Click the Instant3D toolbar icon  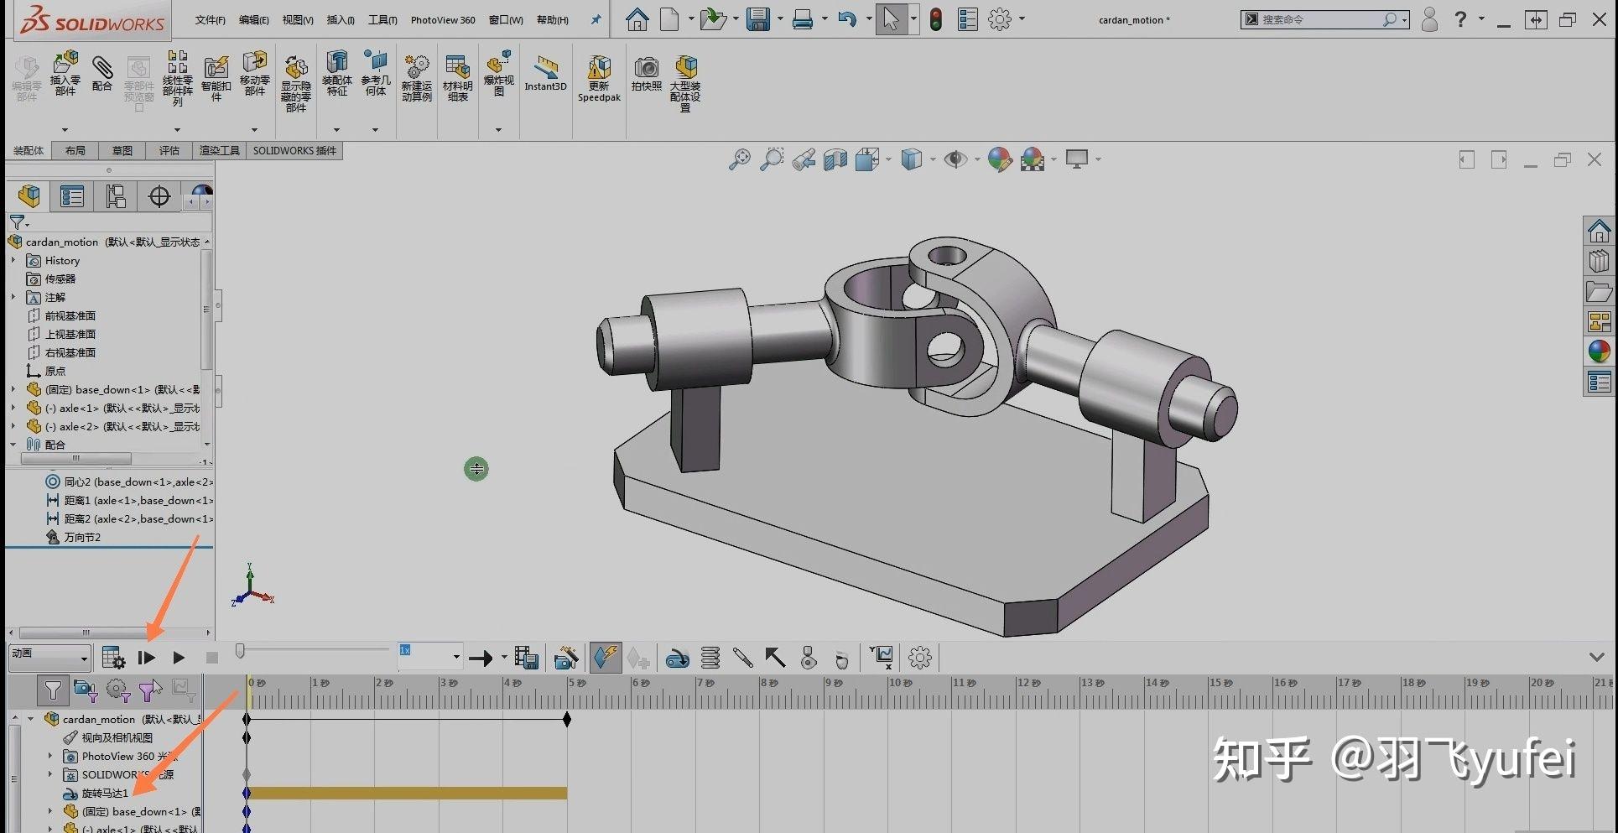[545, 75]
